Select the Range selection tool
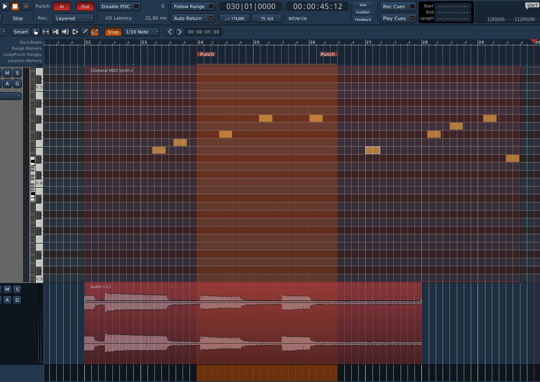540x382 pixels. pos(46,32)
